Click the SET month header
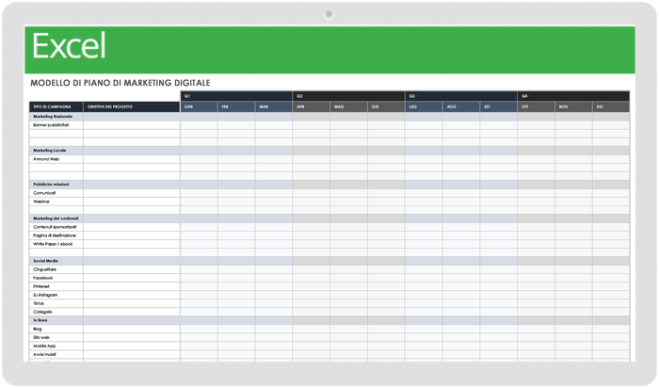 [x=498, y=106]
